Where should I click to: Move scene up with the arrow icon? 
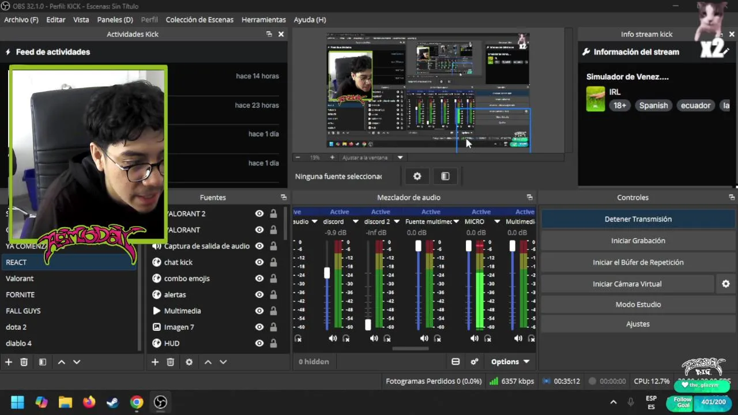pyautogui.click(x=61, y=362)
